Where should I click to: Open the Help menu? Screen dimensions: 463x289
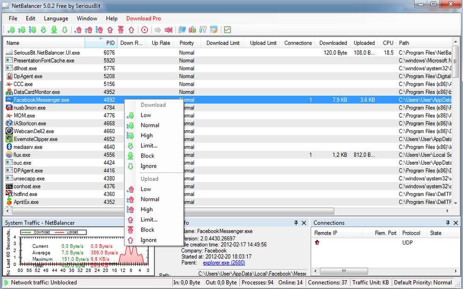[x=112, y=18]
